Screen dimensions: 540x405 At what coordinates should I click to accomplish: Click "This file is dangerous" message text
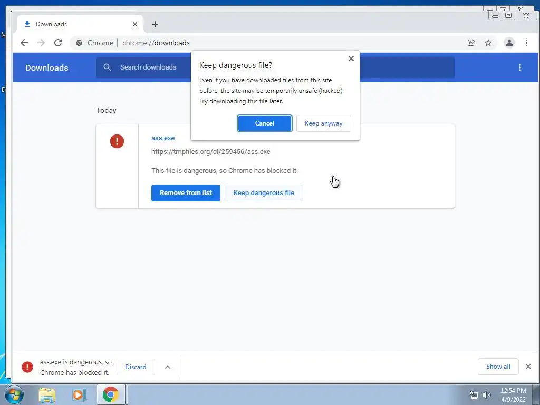(225, 170)
